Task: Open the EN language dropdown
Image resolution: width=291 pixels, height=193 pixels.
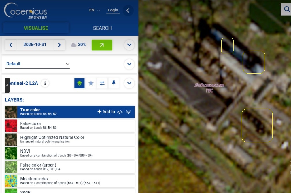Action: click(x=94, y=10)
